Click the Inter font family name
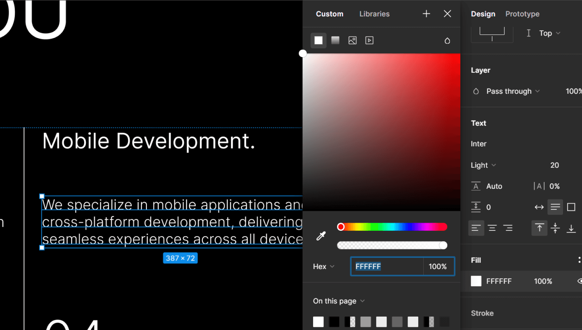Screen dimensions: 582x330 pos(479,144)
